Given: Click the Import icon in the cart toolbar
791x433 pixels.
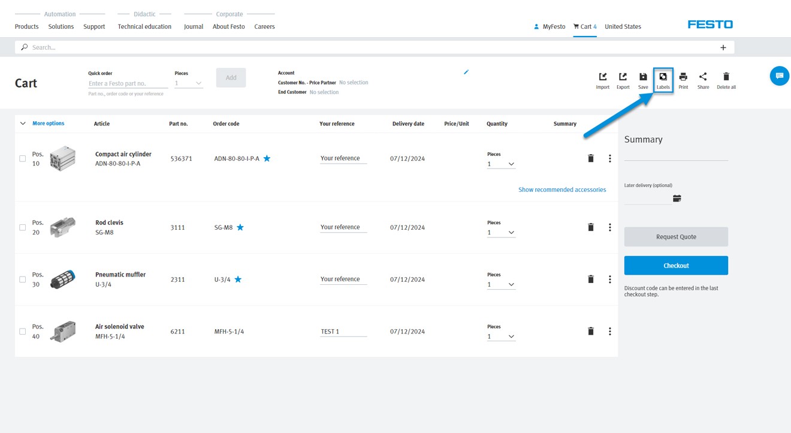Looking at the screenshot, I should tap(602, 79).
